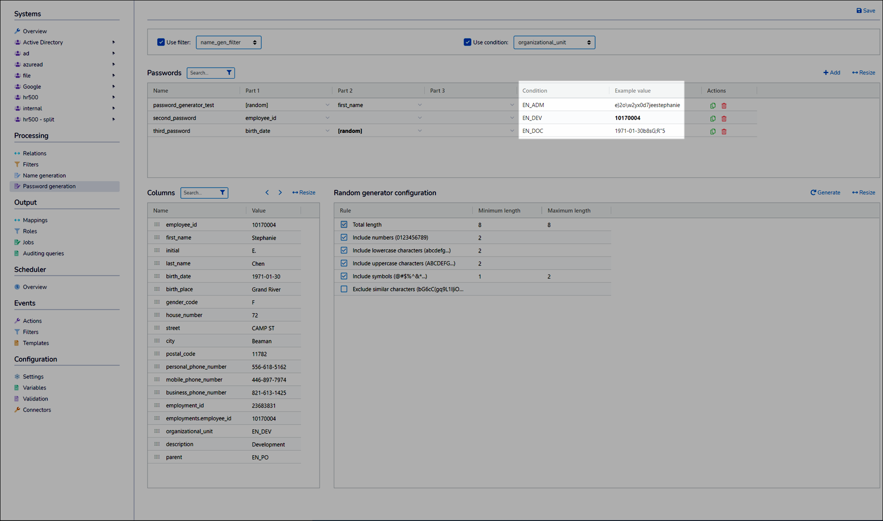Delete the second_password row
Image resolution: width=883 pixels, height=521 pixels.
pos(724,118)
